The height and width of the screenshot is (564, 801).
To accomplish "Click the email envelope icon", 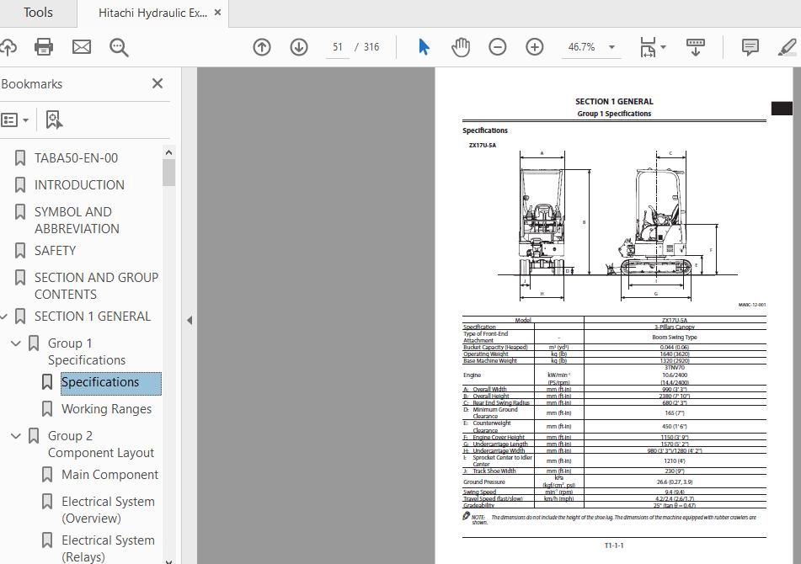I will pyautogui.click(x=82, y=47).
